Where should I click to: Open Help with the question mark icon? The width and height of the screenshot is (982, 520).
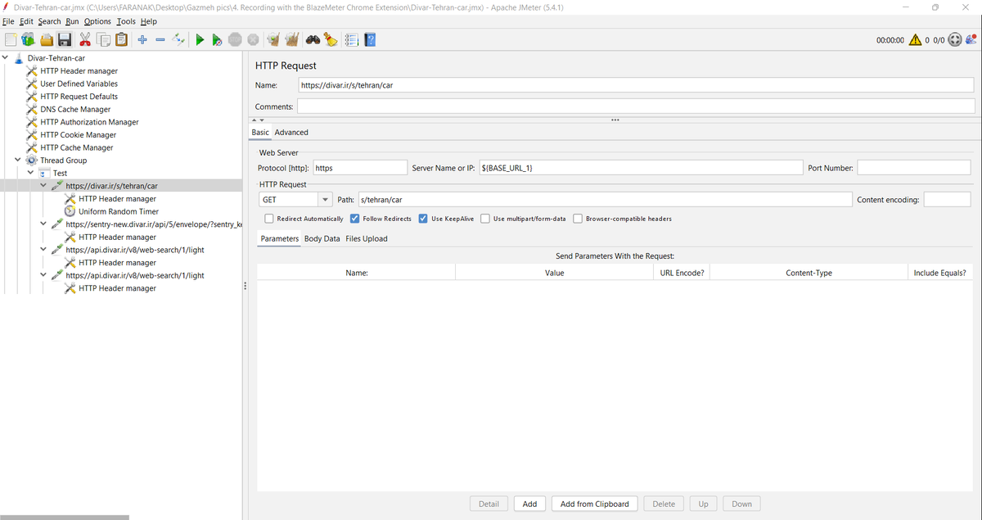click(x=370, y=39)
